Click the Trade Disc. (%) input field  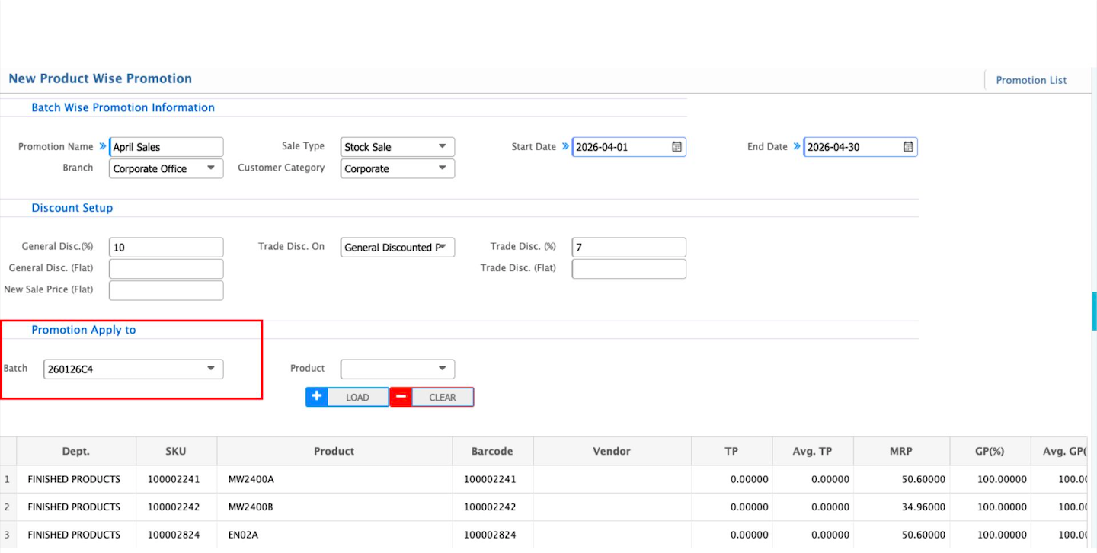tap(628, 248)
